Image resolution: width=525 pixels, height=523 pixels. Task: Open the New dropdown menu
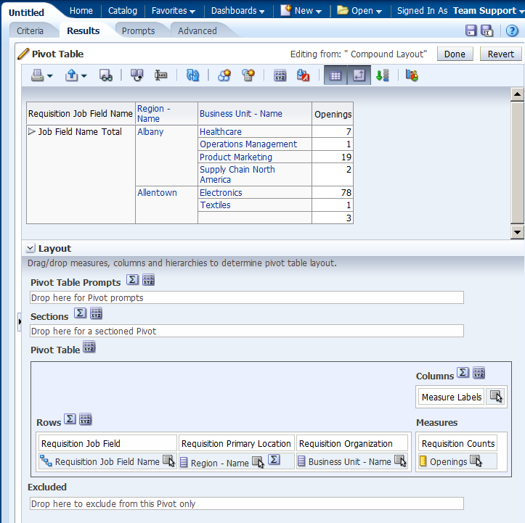(x=301, y=11)
